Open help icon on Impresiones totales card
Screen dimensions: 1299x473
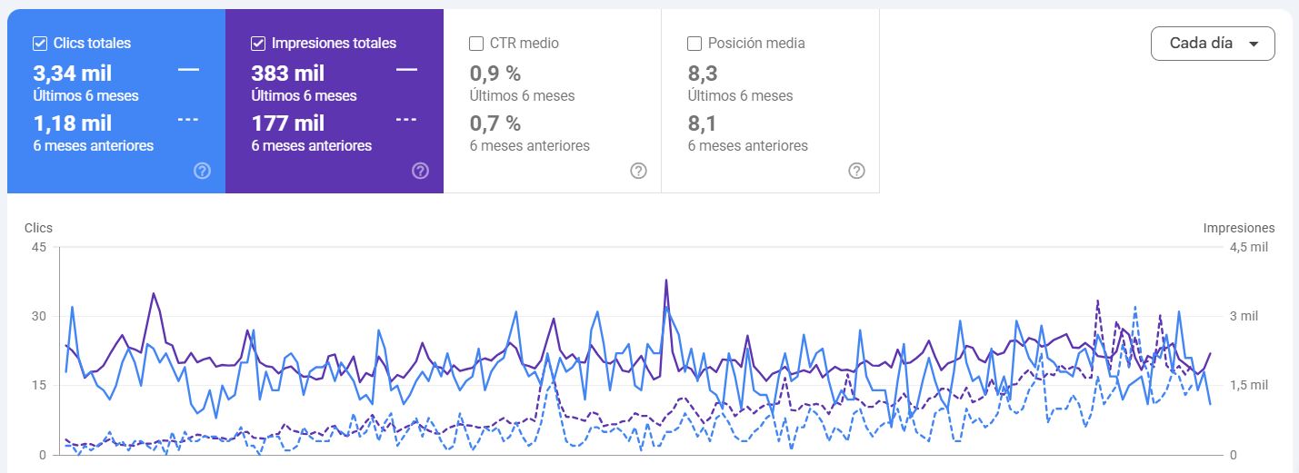point(421,171)
